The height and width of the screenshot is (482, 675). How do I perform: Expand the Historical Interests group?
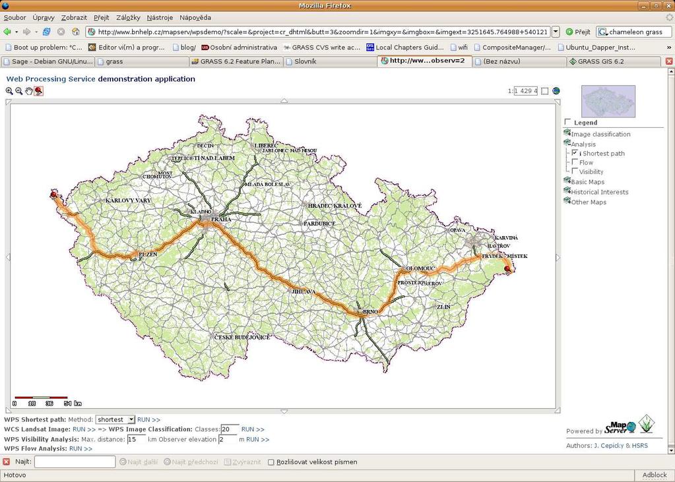tap(567, 191)
